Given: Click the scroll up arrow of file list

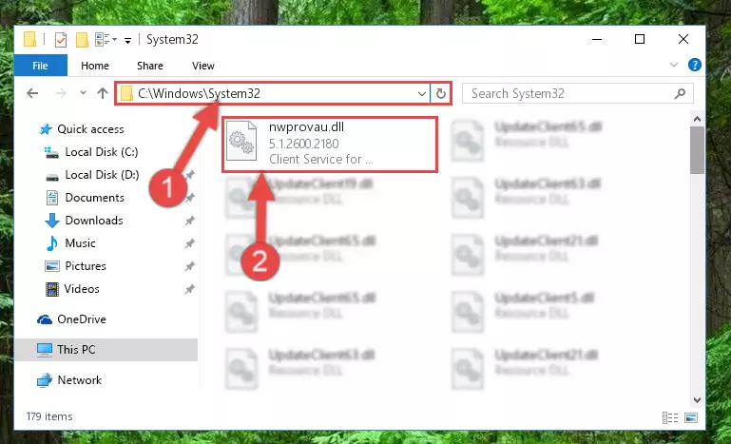Looking at the screenshot, I should click(x=697, y=120).
